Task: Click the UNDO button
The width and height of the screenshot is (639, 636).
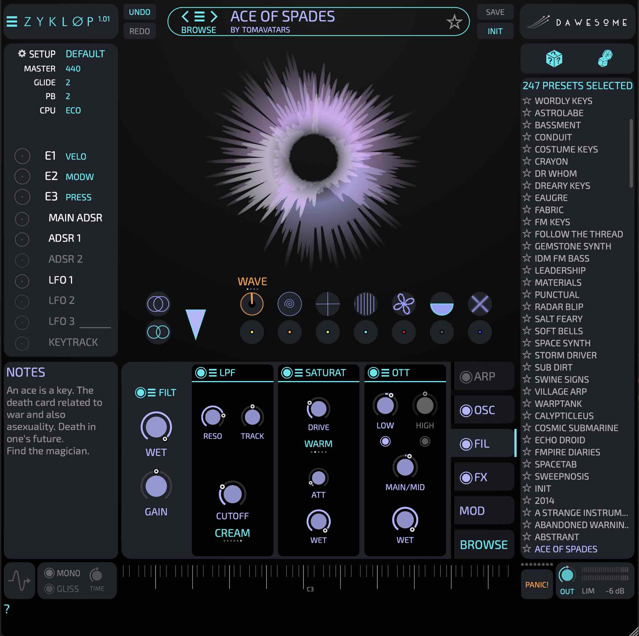Action: tap(140, 12)
